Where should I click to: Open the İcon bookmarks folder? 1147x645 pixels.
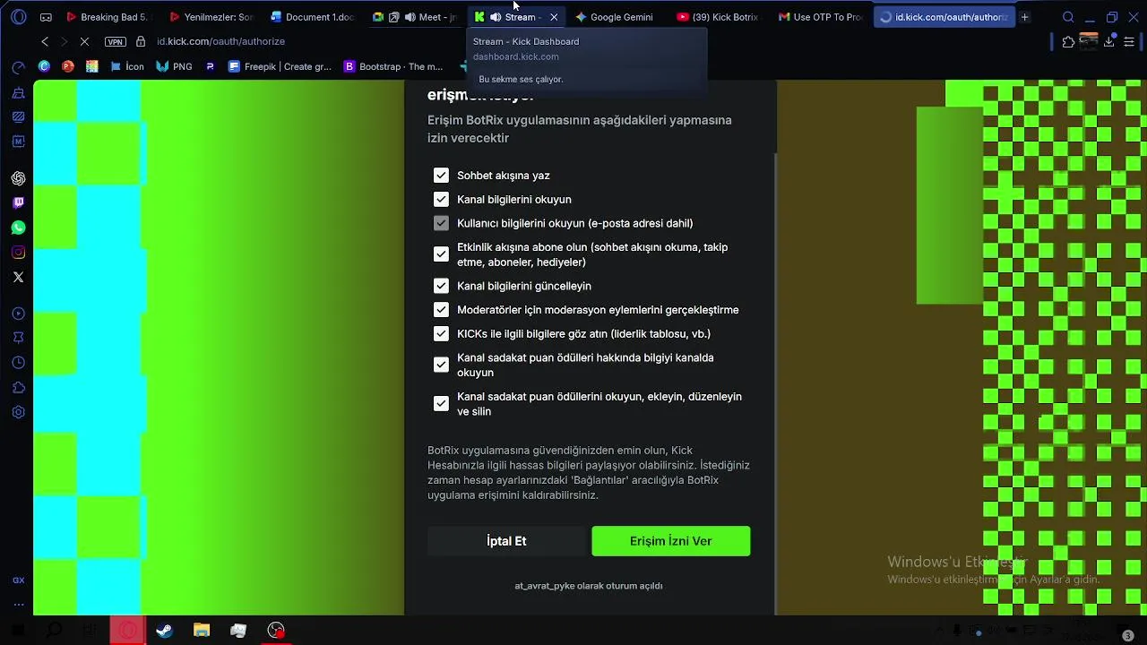coord(126,66)
